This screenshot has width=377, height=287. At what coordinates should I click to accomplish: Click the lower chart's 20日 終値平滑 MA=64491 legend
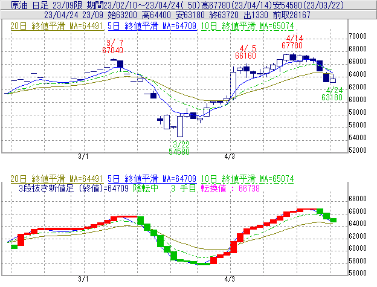(57, 179)
